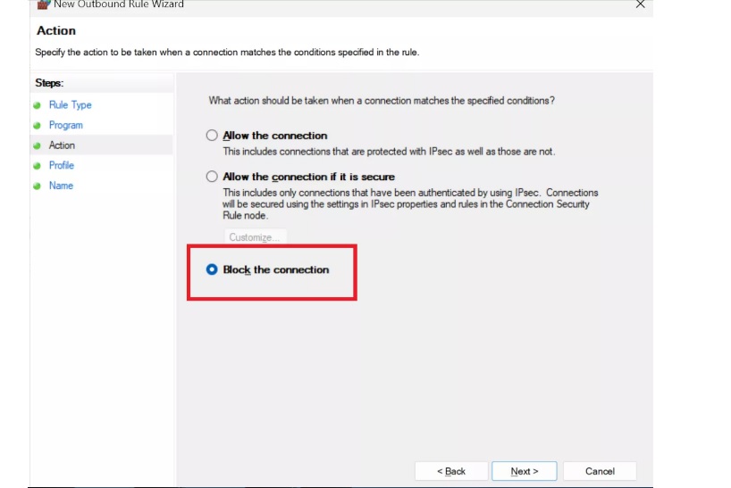Go back with the < Back button
Viewport: 731px width, 488px height.
point(450,471)
